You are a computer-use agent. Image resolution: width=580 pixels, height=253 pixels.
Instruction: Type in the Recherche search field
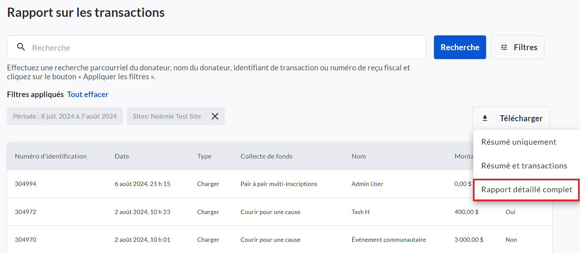point(225,48)
